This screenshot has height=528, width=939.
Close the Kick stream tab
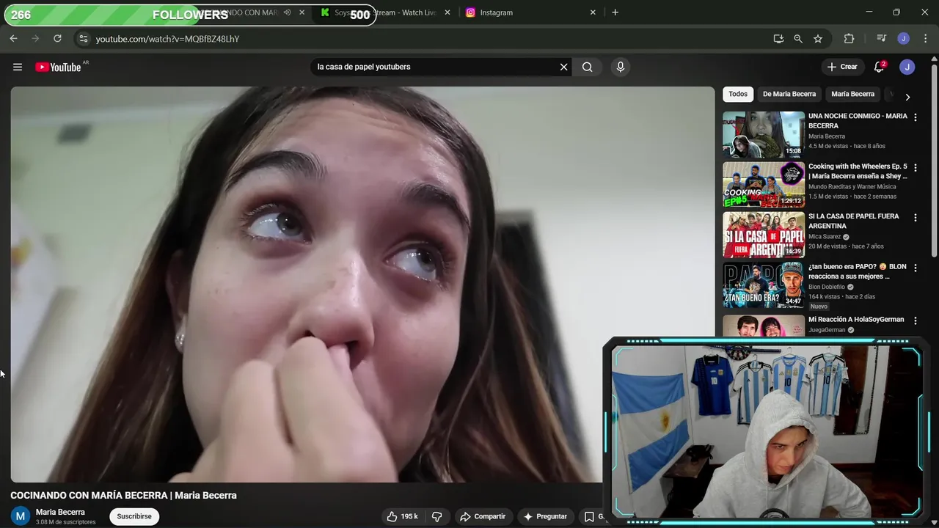tap(447, 12)
